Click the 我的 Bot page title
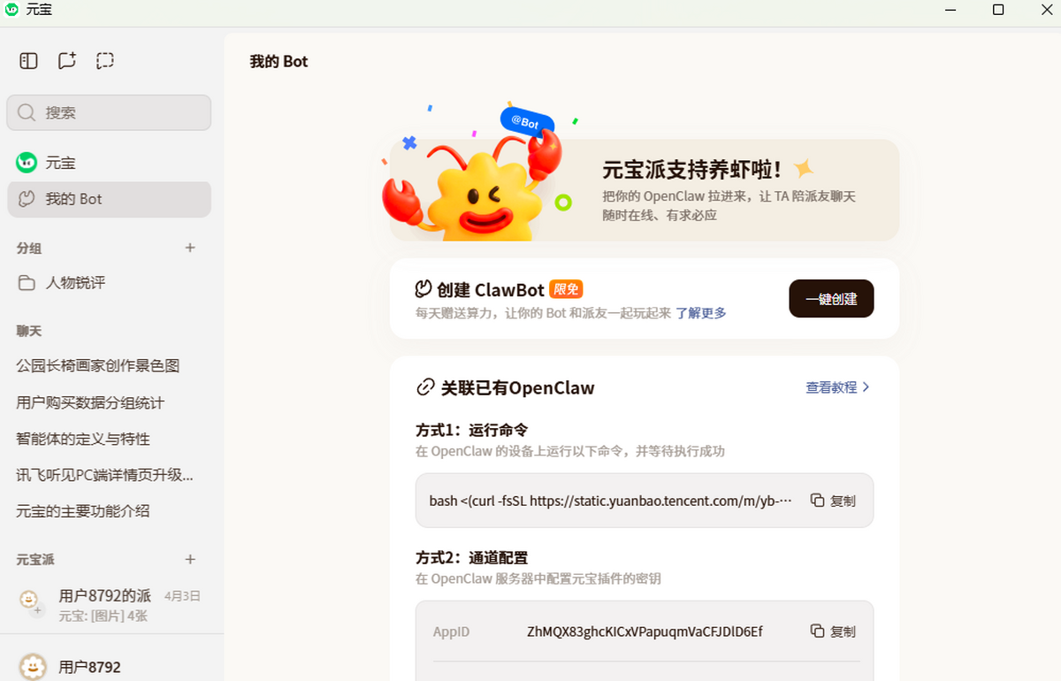The image size is (1061, 681). pos(279,61)
